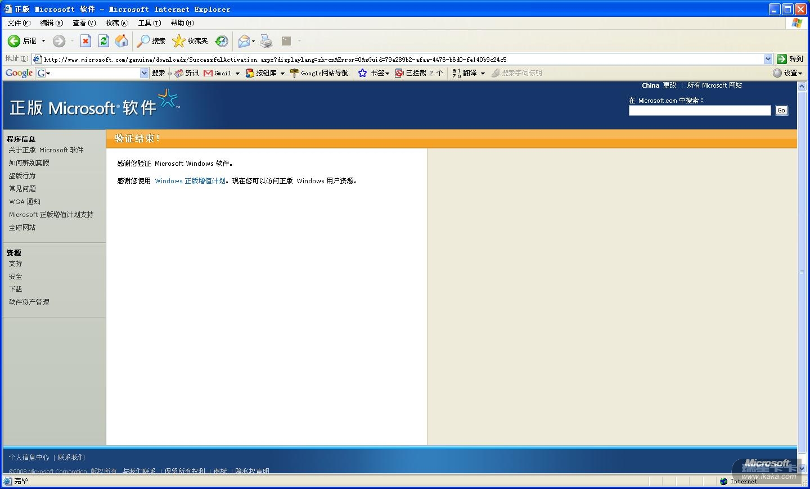Viewport: 810px width, 489px height.
Task: Click the vertical scrollbar up arrow
Action: pos(802,87)
